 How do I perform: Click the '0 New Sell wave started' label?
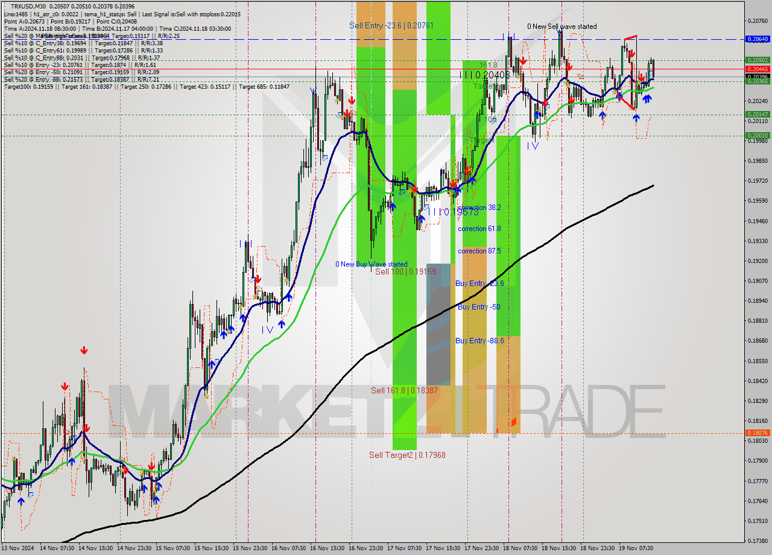coord(562,27)
